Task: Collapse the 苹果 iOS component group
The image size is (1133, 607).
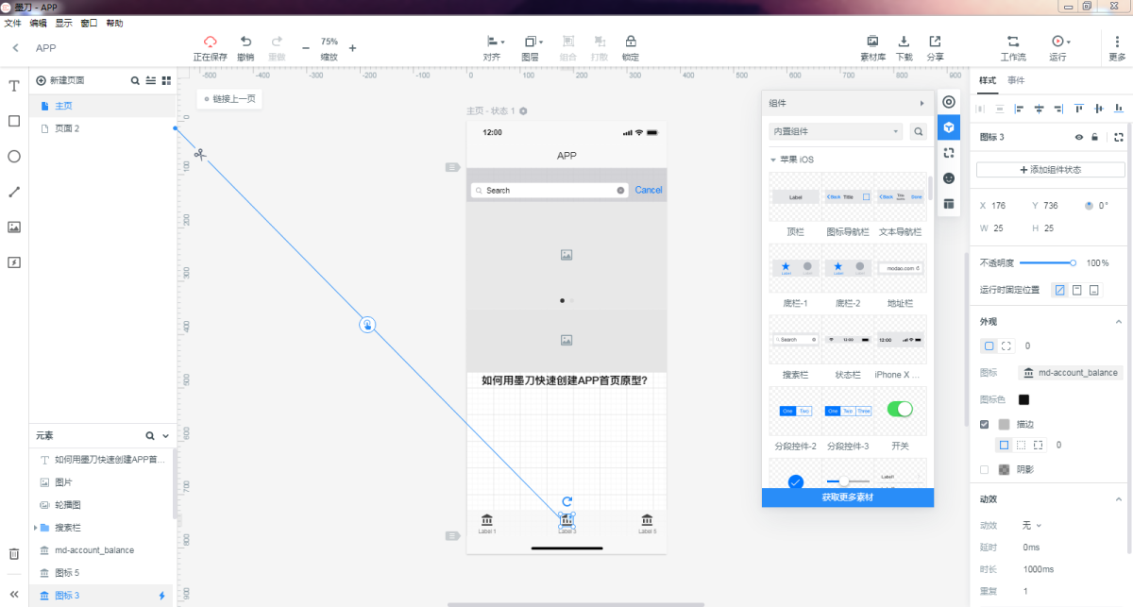Action: 773,160
